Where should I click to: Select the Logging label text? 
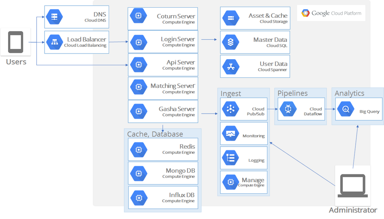(256, 160)
